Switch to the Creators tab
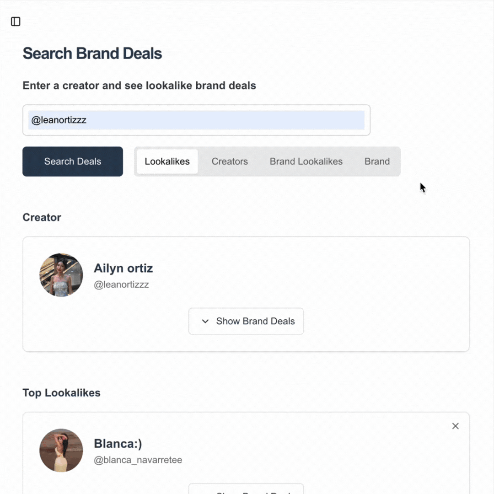Image resolution: width=494 pixels, height=494 pixels. point(230,161)
